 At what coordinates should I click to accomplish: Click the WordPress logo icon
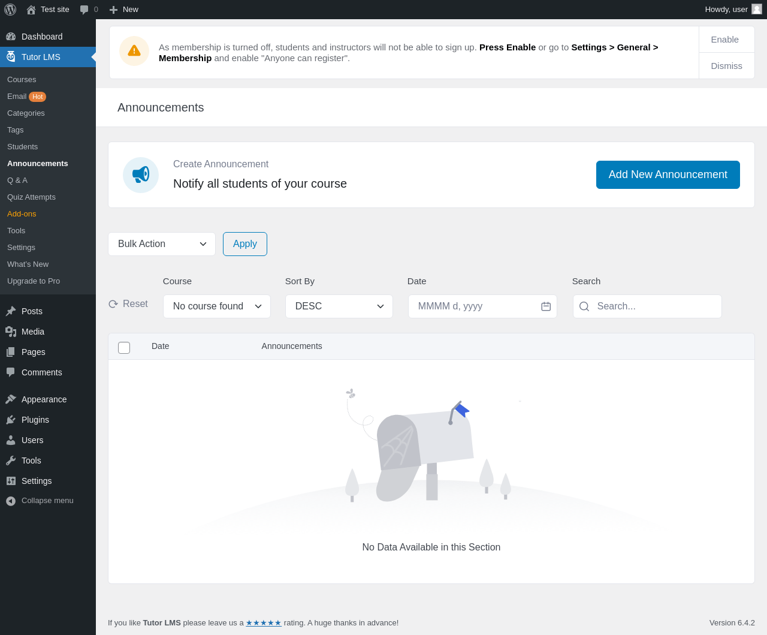[x=10, y=10]
